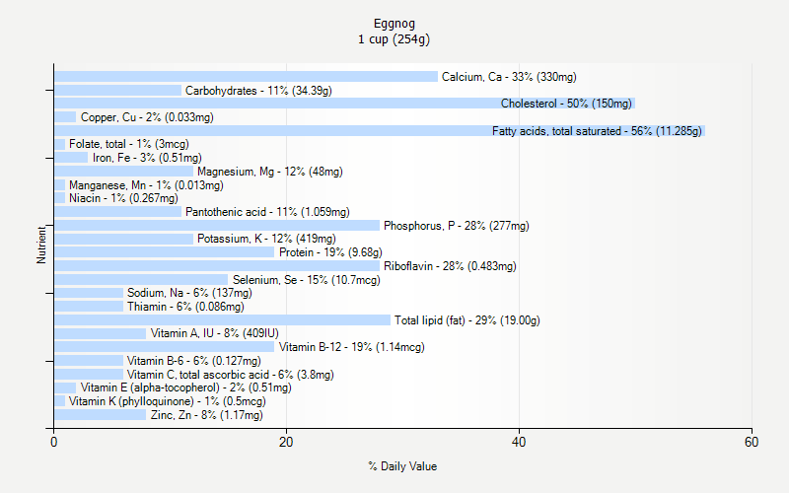Click the 'Nutrient' vertical axis title
The image size is (789, 493).
(41, 245)
